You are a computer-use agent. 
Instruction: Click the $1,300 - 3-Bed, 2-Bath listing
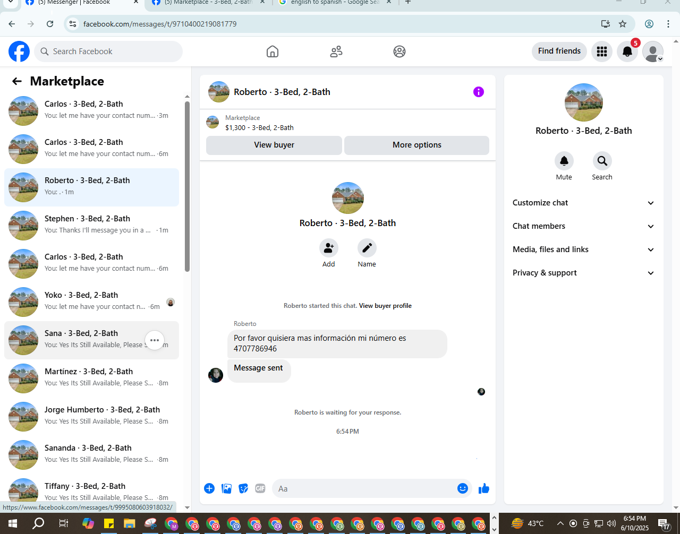259,127
